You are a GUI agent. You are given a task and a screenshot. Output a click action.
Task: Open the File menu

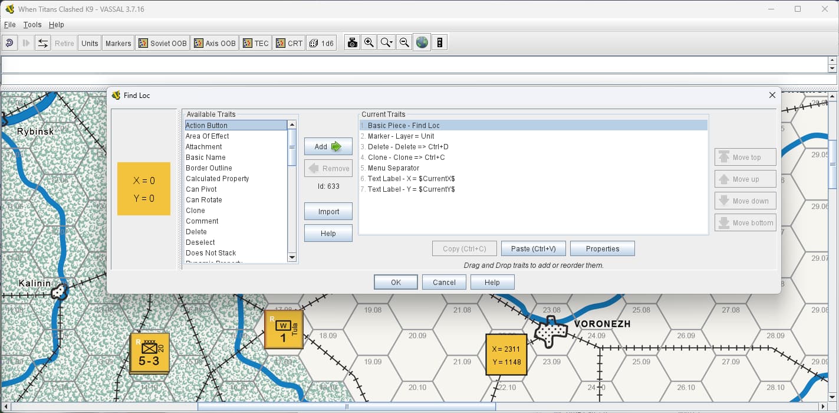point(9,25)
